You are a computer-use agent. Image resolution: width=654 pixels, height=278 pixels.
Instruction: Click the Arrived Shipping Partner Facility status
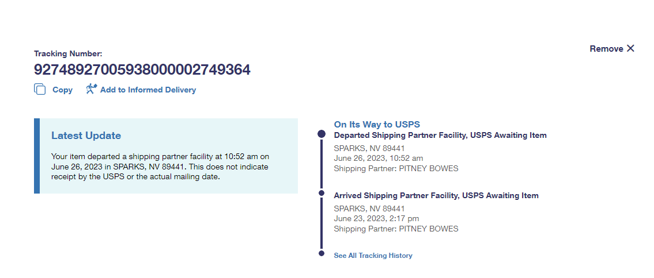pyautogui.click(x=436, y=196)
